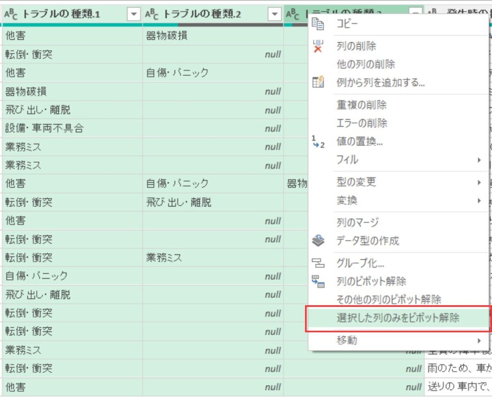Image resolution: width=492 pixels, height=397 pixels.
Task: Select the トラブルの種類.1 column header
Action: point(72,14)
